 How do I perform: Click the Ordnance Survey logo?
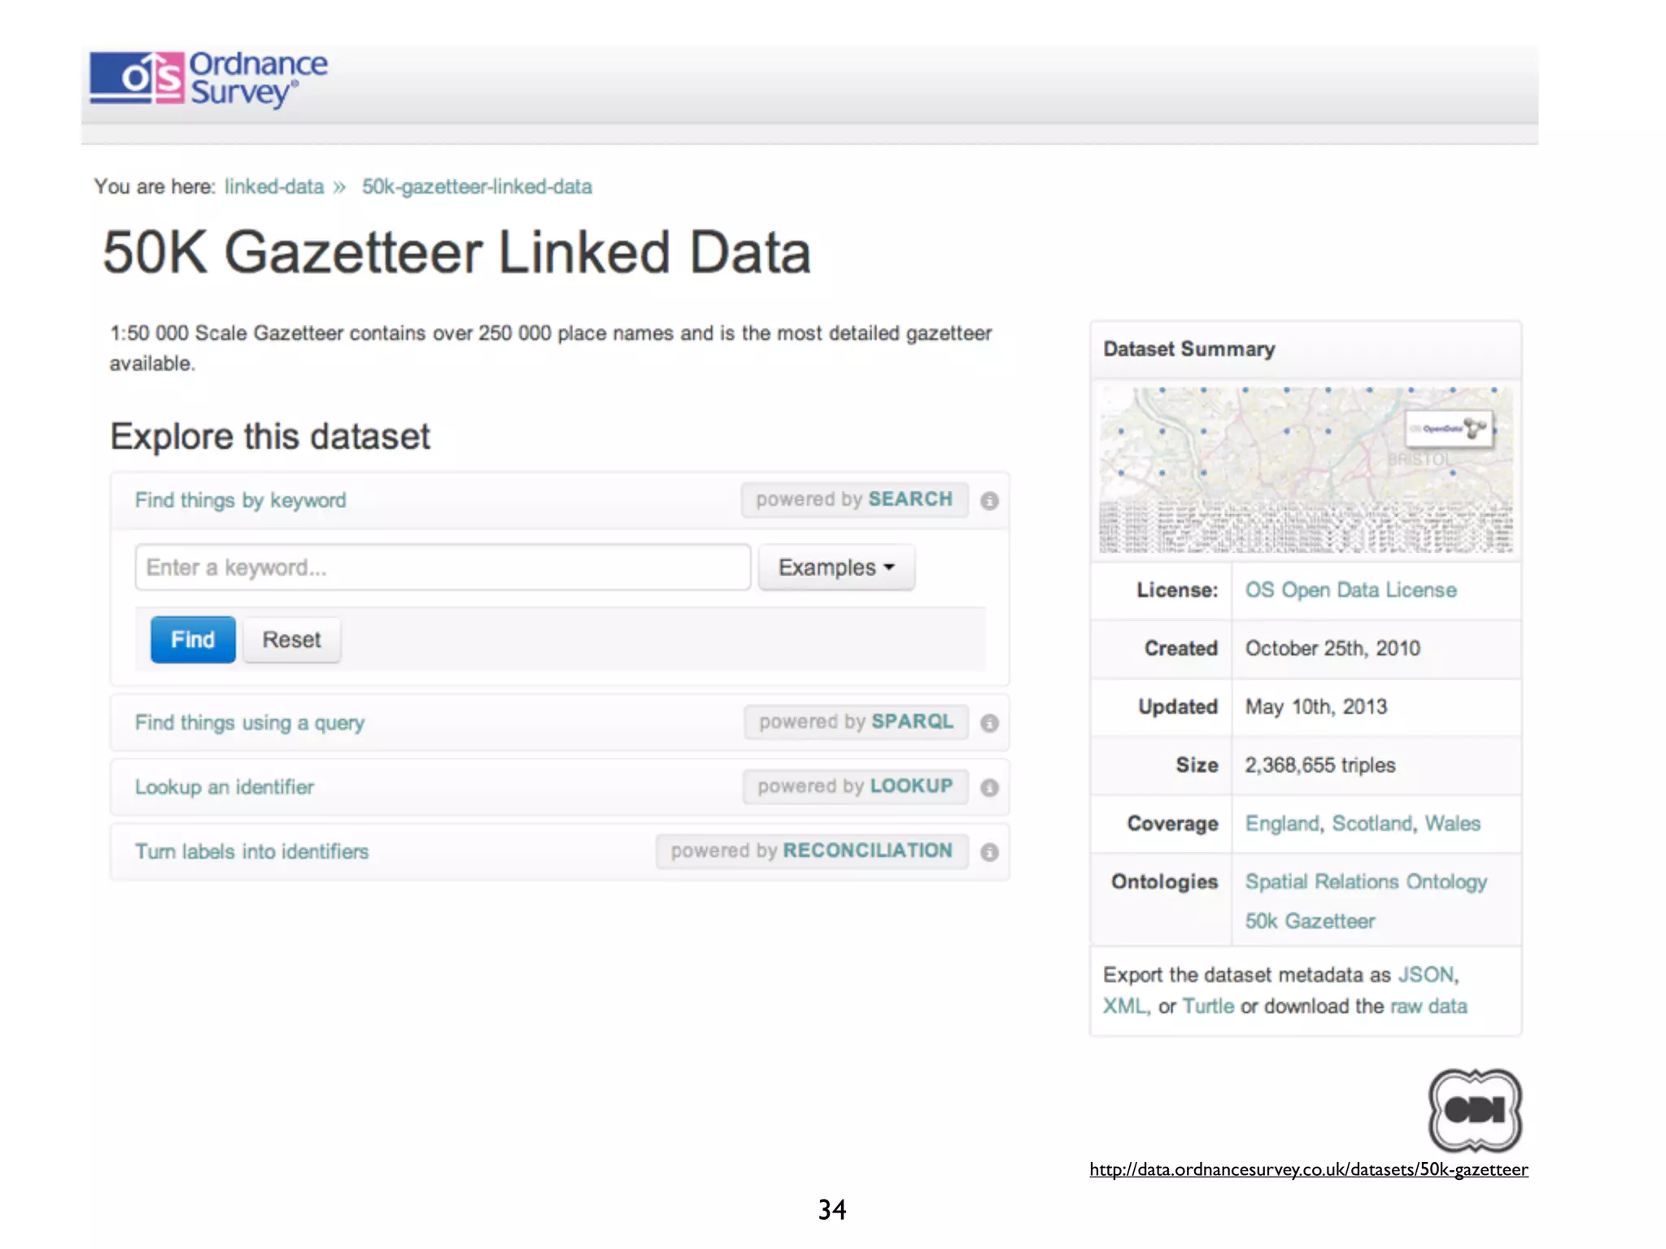[x=209, y=79]
